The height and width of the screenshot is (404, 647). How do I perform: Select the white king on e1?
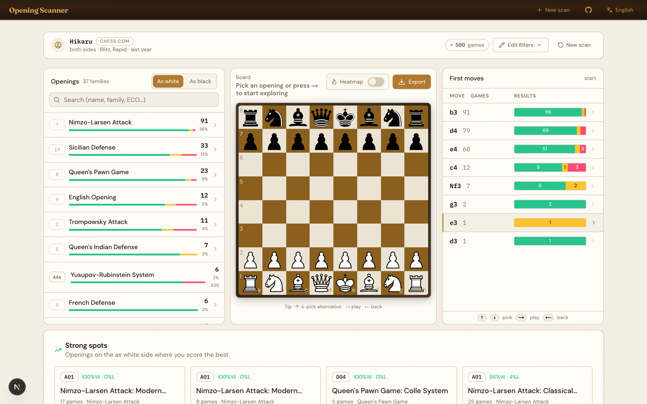345,283
